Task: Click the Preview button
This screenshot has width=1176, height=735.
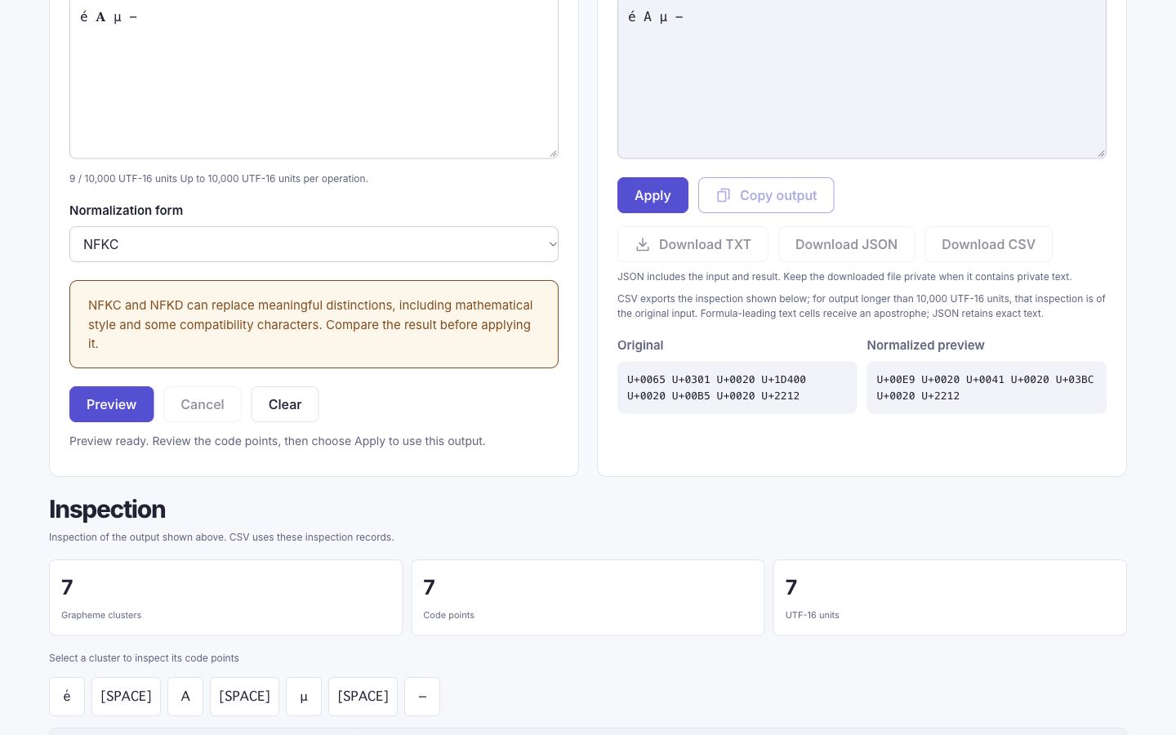Action: (111, 404)
